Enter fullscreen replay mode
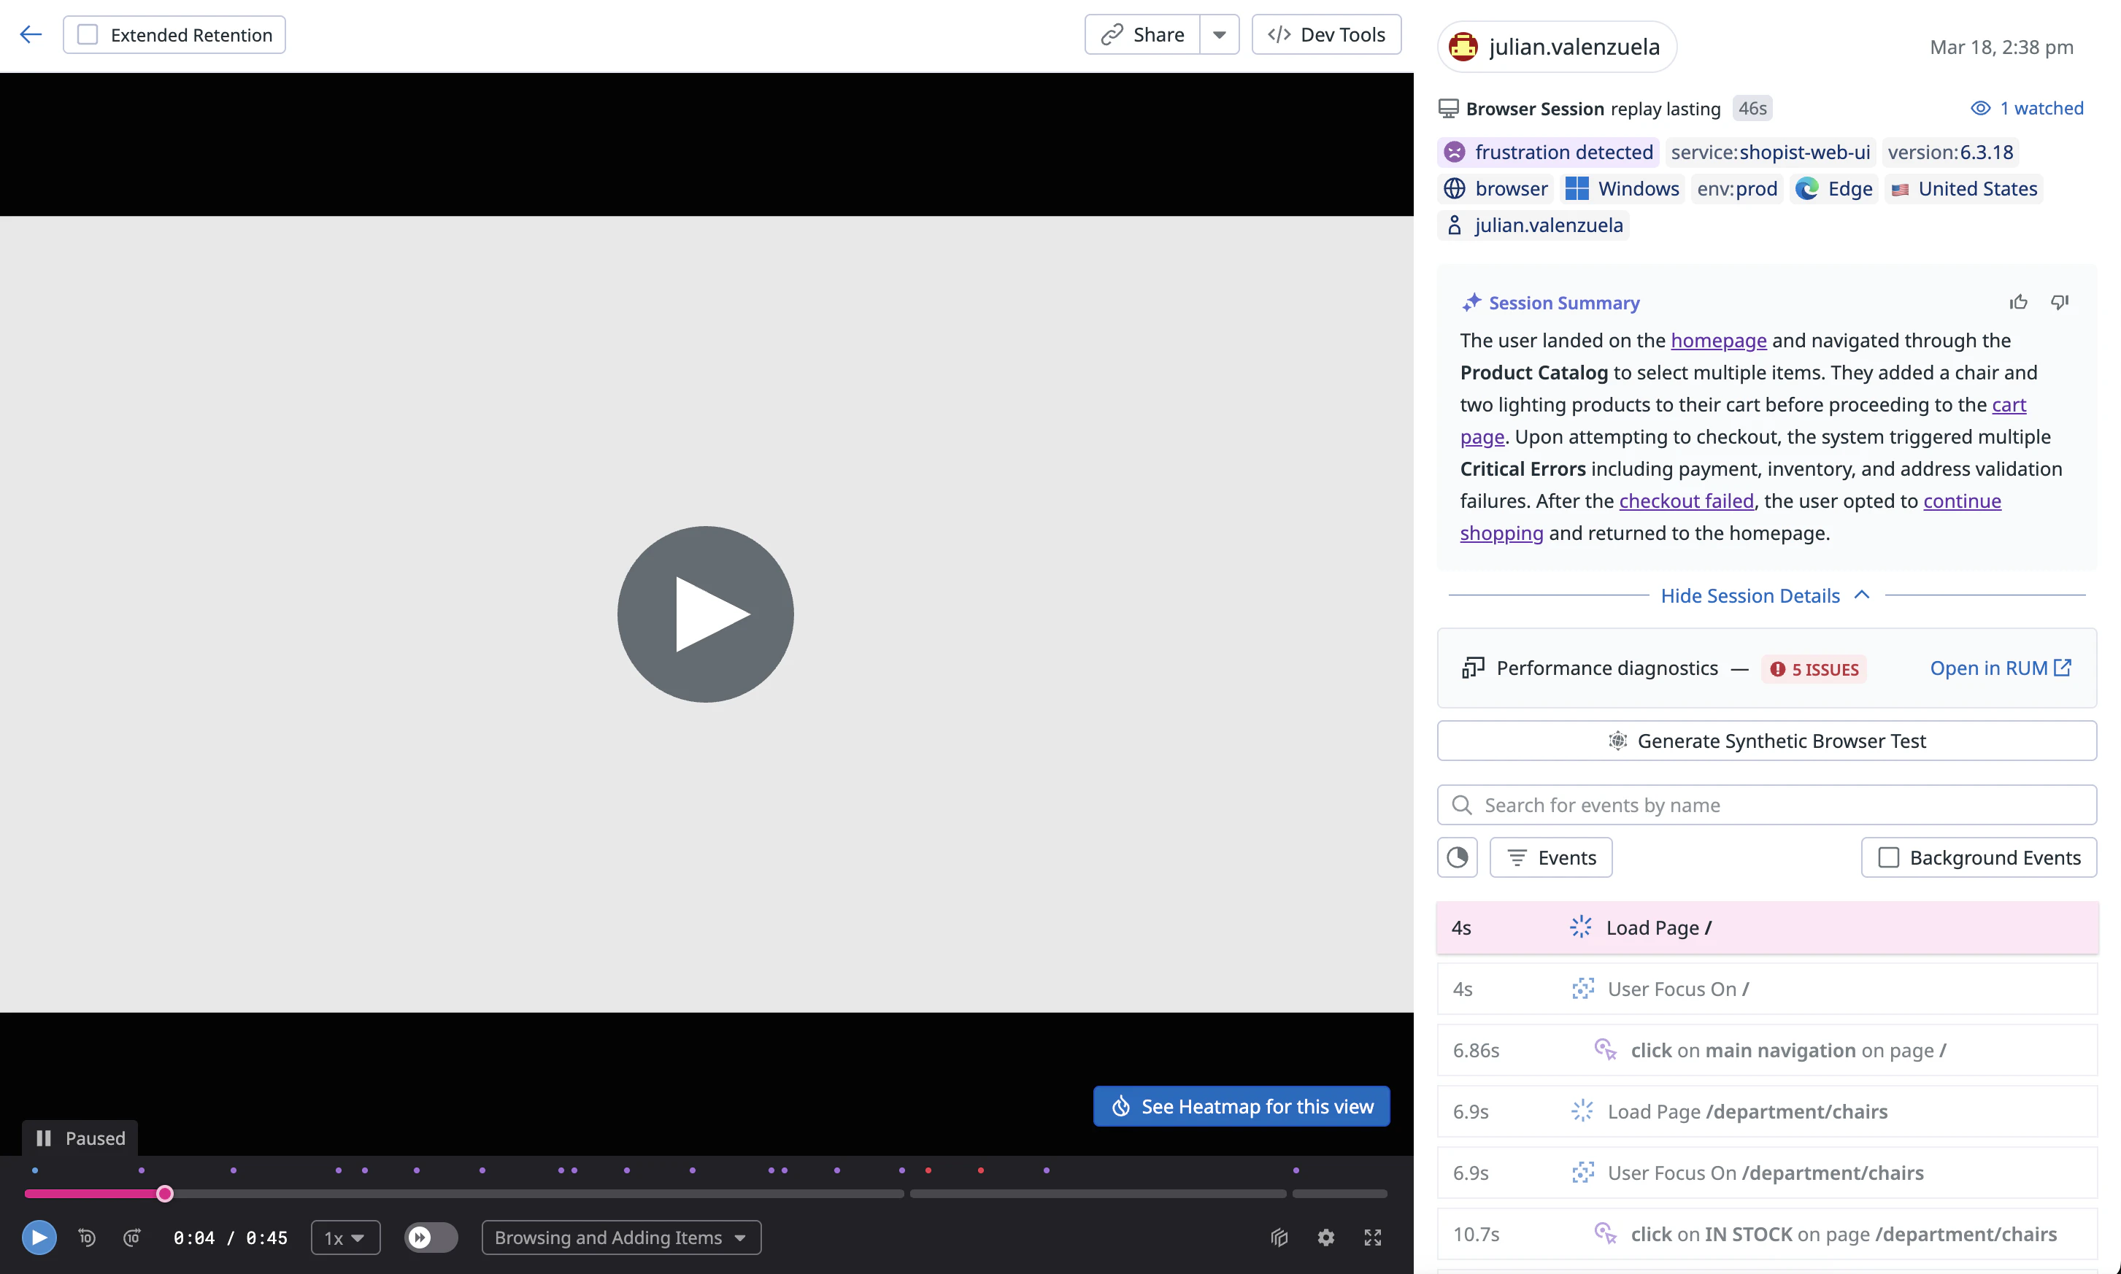 [1372, 1237]
